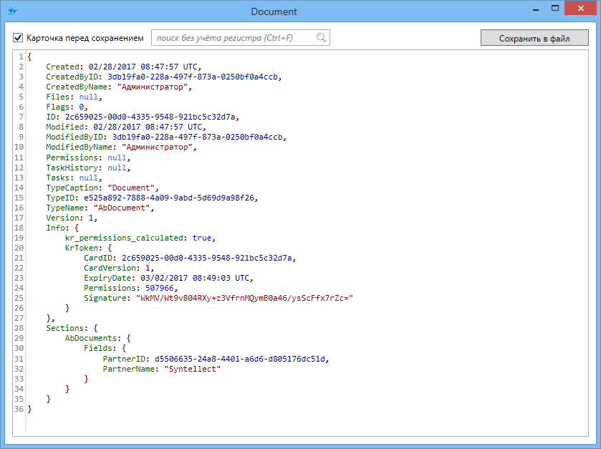The height and width of the screenshot is (449, 601).
Task: Click the 'Document' window title text
Action: (x=274, y=11)
